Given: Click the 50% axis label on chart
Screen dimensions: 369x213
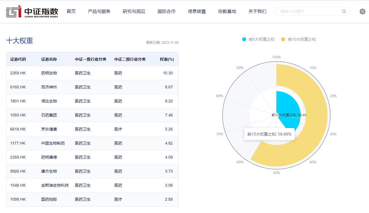Looking at the screenshot, I should [x=276, y=173].
